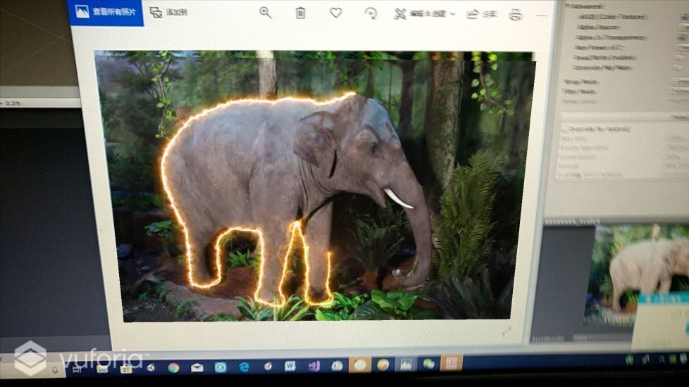Open the Filter Mode dropdown
Viewport: 689px width, 387px height.
pyautogui.click(x=680, y=92)
